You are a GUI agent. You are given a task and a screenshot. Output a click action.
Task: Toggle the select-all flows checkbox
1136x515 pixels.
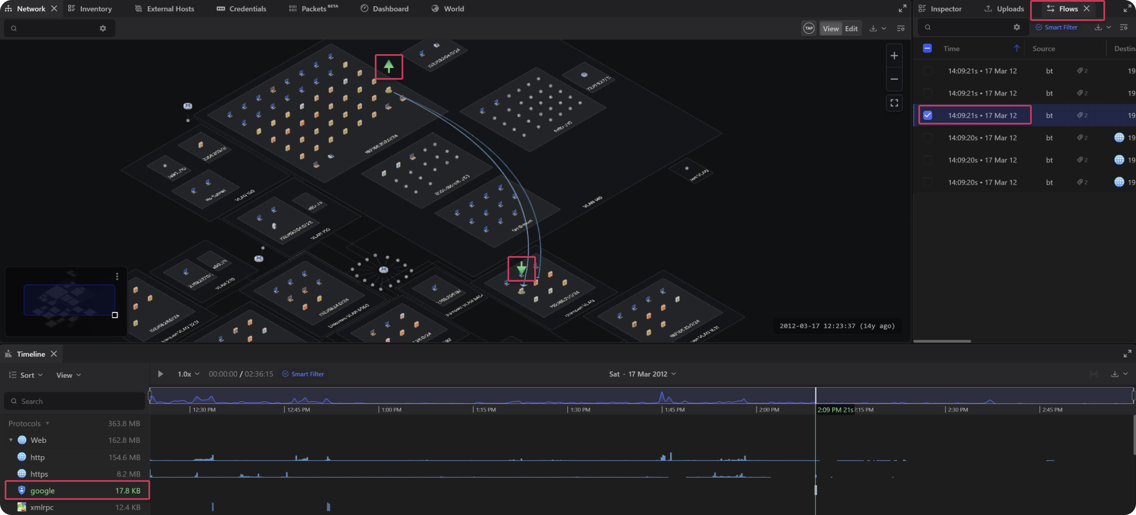coord(928,49)
